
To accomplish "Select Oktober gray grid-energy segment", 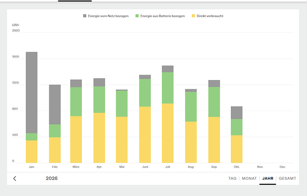I will click(x=237, y=113).
